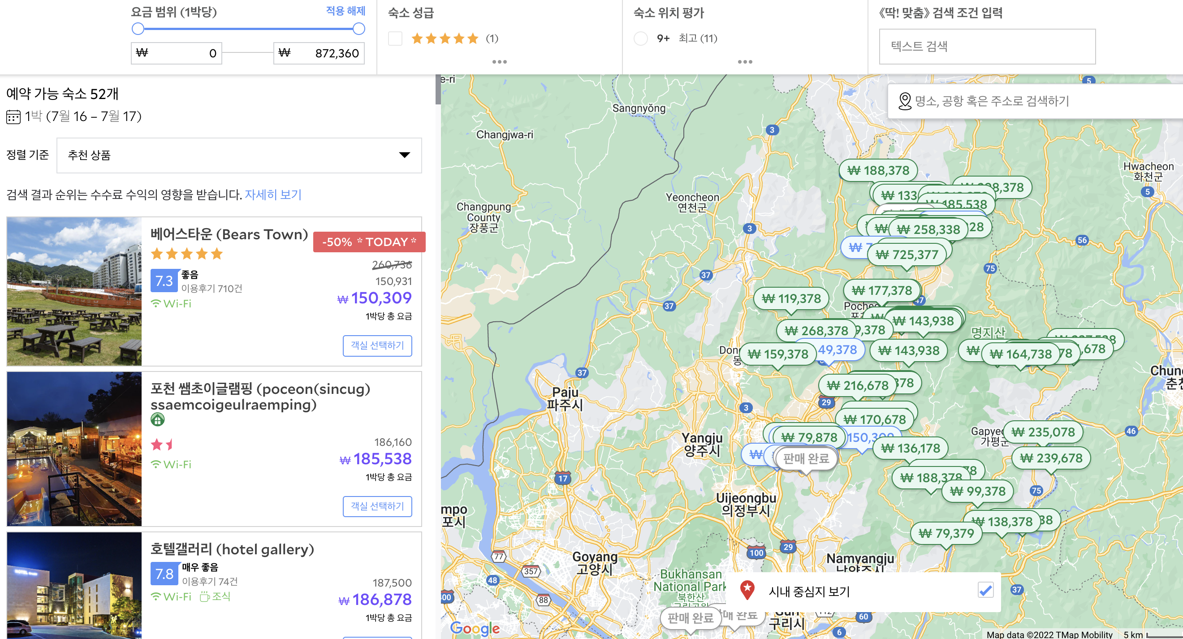Click the ₩ 725,377 map price marker
1183x639 pixels.
click(907, 255)
